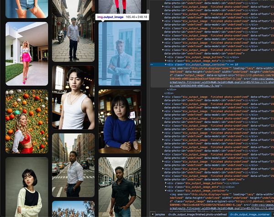Open cropped photo of blue sky and tree branches
The image size is (274, 217).
[73, 209]
